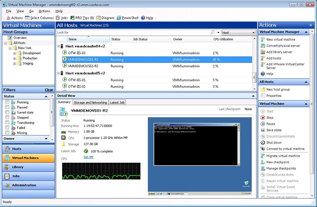
Task: Open the Set-VM job link
Action: (x=88, y=157)
